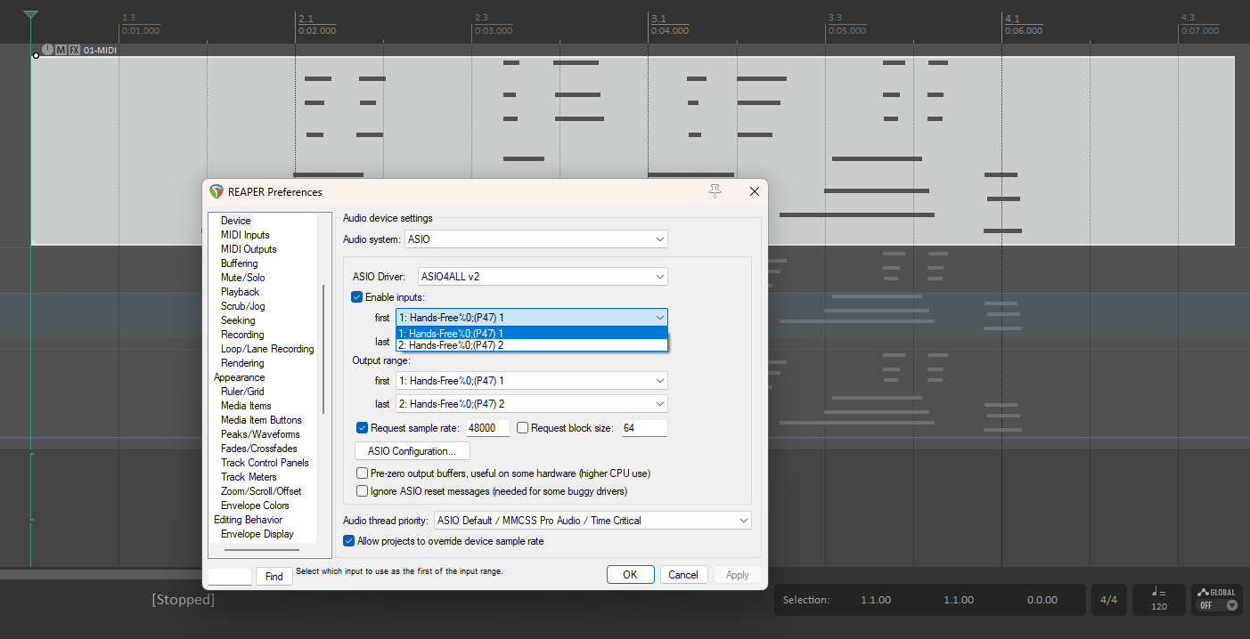The height and width of the screenshot is (639, 1250).
Task: Select Fades/Crossfades in preferences tree
Action: tap(259, 449)
